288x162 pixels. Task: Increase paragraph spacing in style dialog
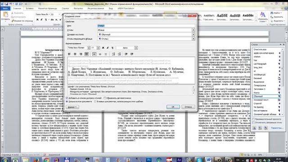coord(113,54)
